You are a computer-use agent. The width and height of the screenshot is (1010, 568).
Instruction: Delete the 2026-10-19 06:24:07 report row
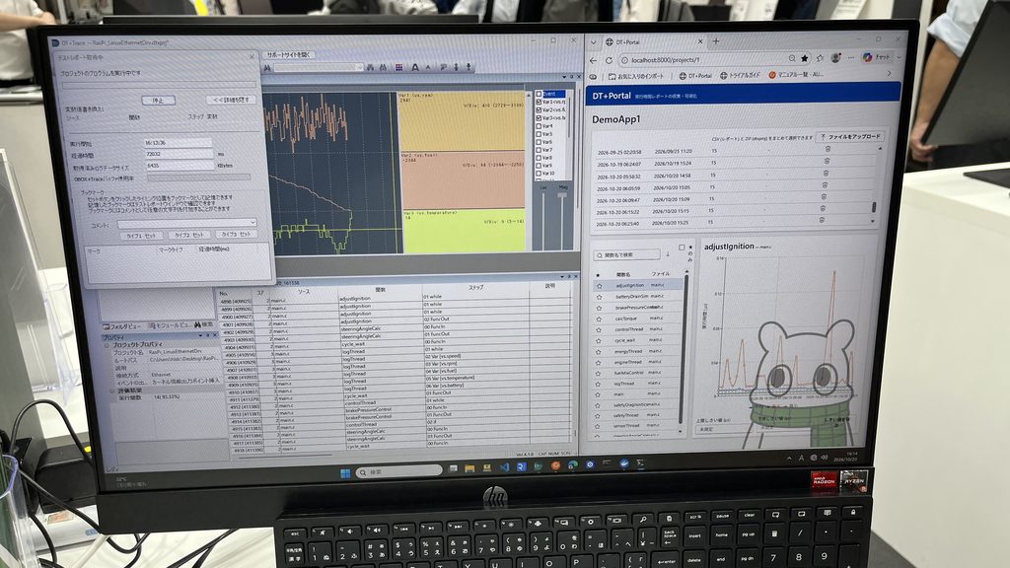827,161
